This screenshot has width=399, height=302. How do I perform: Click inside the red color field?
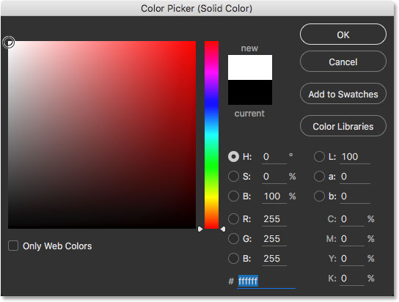tap(102, 135)
